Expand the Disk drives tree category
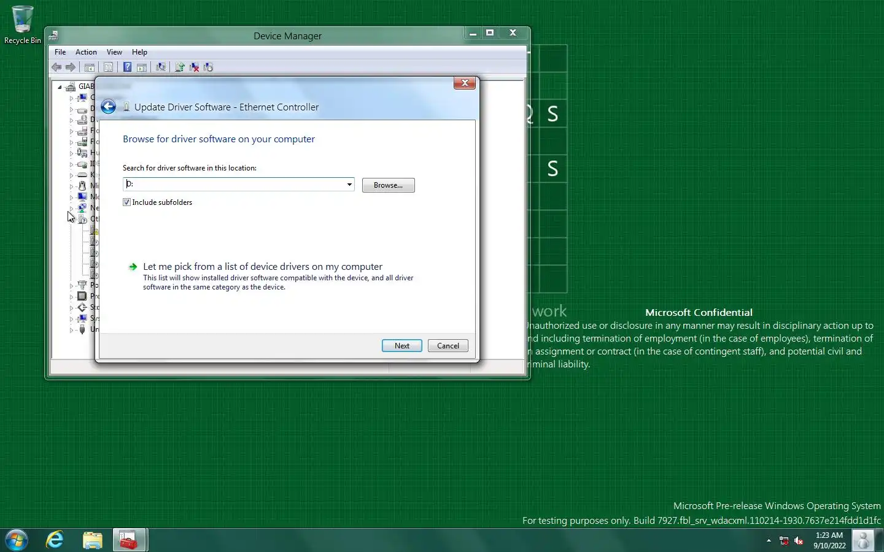 (71, 109)
